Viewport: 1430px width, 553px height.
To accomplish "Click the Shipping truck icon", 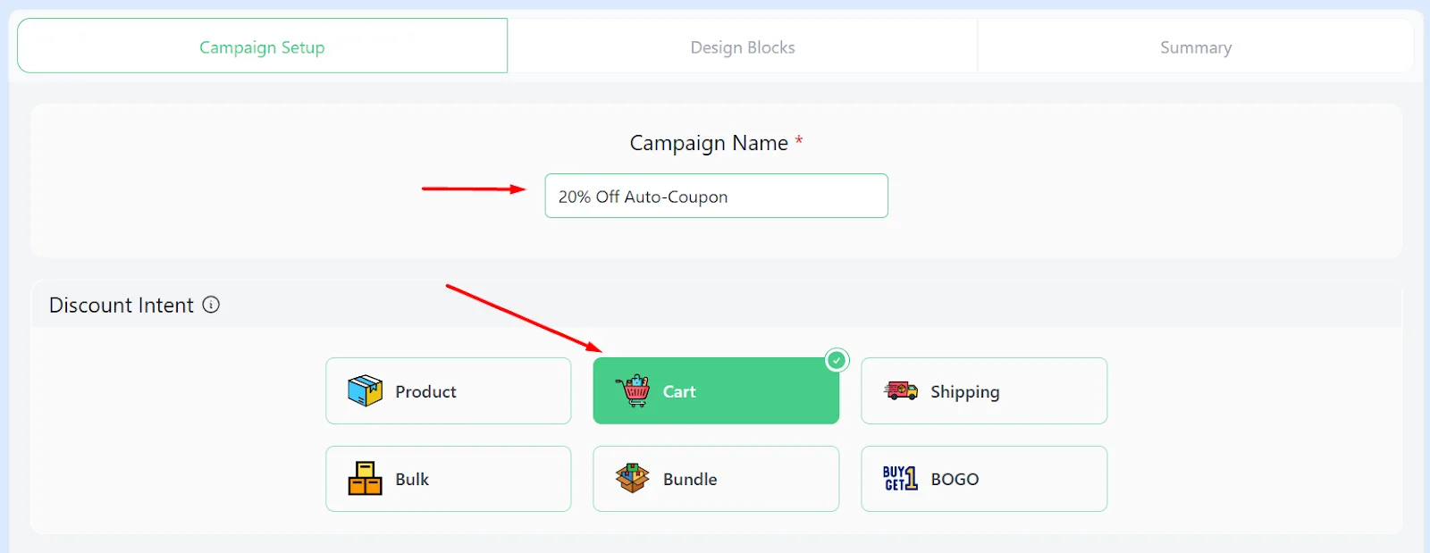I will pyautogui.click(x=901, y=390).
